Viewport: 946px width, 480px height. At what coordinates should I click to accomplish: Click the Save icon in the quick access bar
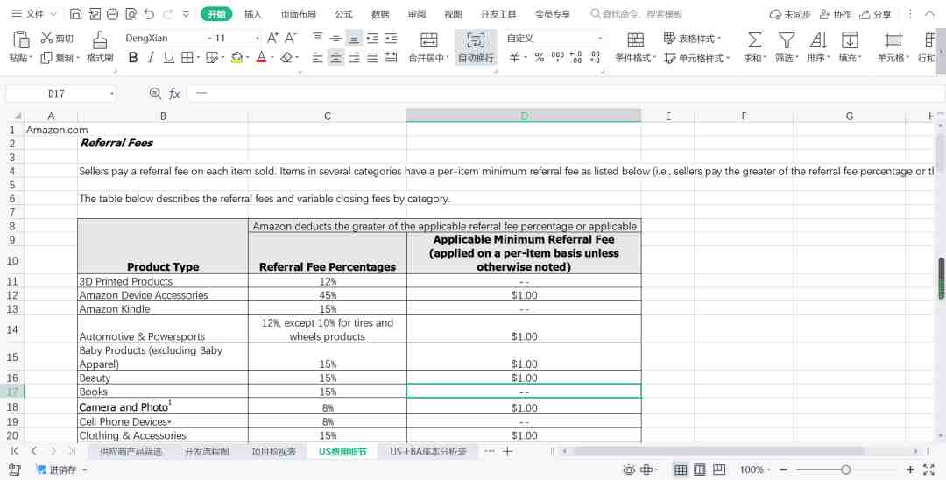click(x=75, y=14)
